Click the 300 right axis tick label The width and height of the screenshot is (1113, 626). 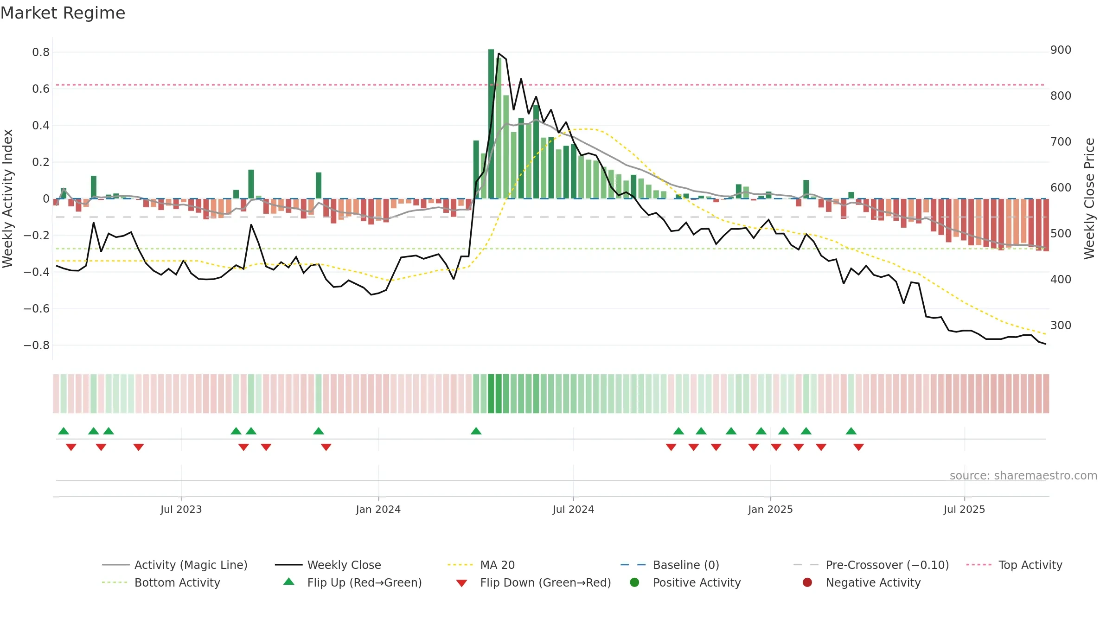pyautogui.click(x=1061, y=325)
